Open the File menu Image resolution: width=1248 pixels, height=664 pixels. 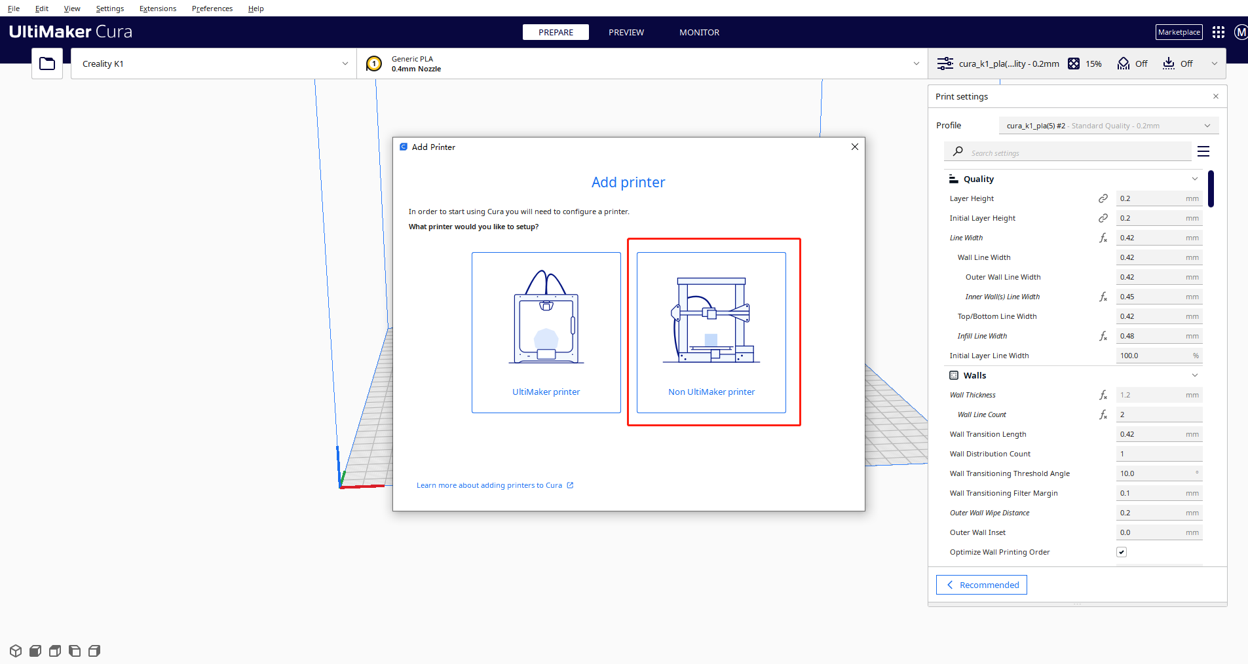[14, 9]
